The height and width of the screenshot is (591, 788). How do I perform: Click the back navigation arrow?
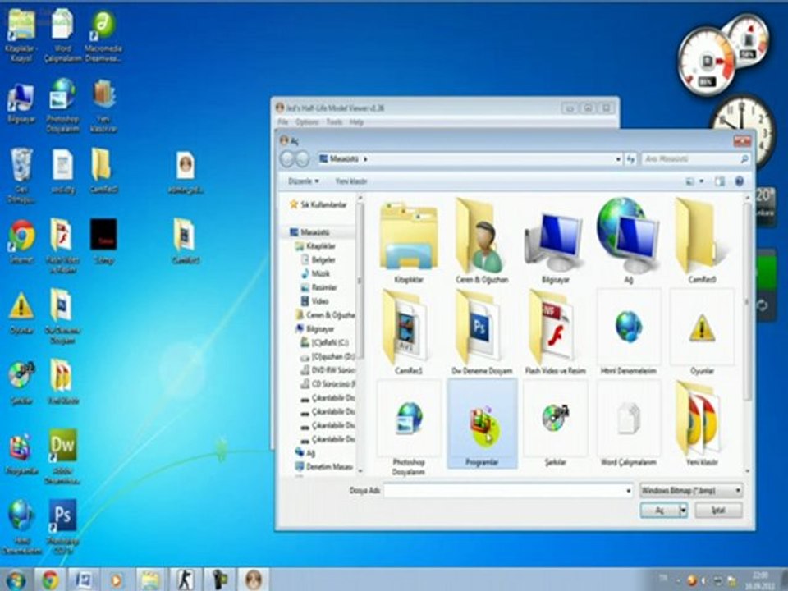point(287,159)
